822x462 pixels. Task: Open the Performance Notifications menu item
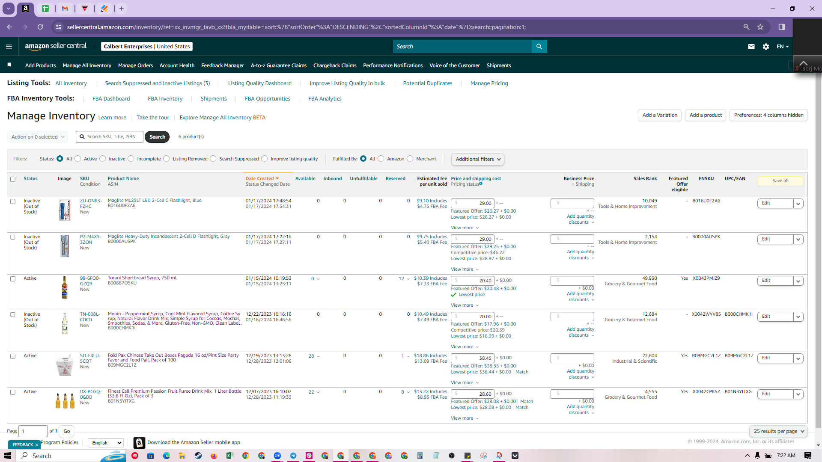(x=393, y=65)
